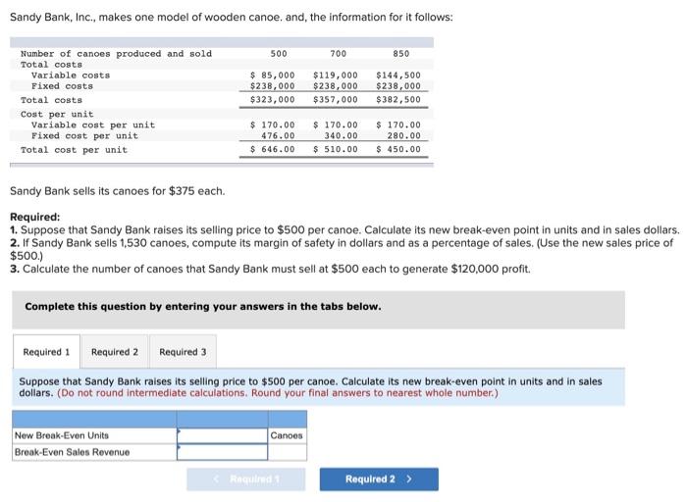Click 'Fixed cost per unit' row label
687x502 pixels.
(84, 135)
